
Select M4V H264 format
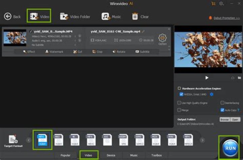[172, 140]
